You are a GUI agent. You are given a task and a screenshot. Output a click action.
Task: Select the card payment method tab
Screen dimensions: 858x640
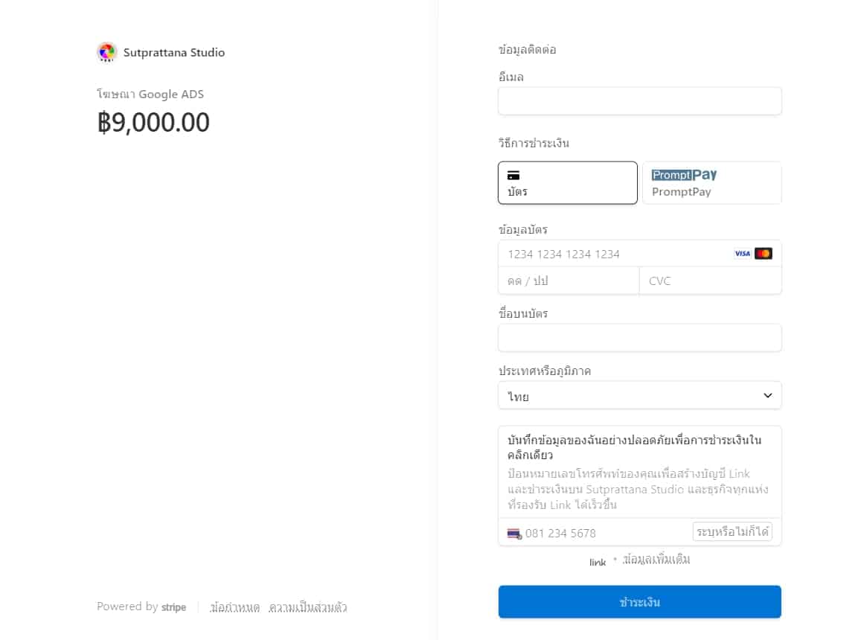pos(568,183)
